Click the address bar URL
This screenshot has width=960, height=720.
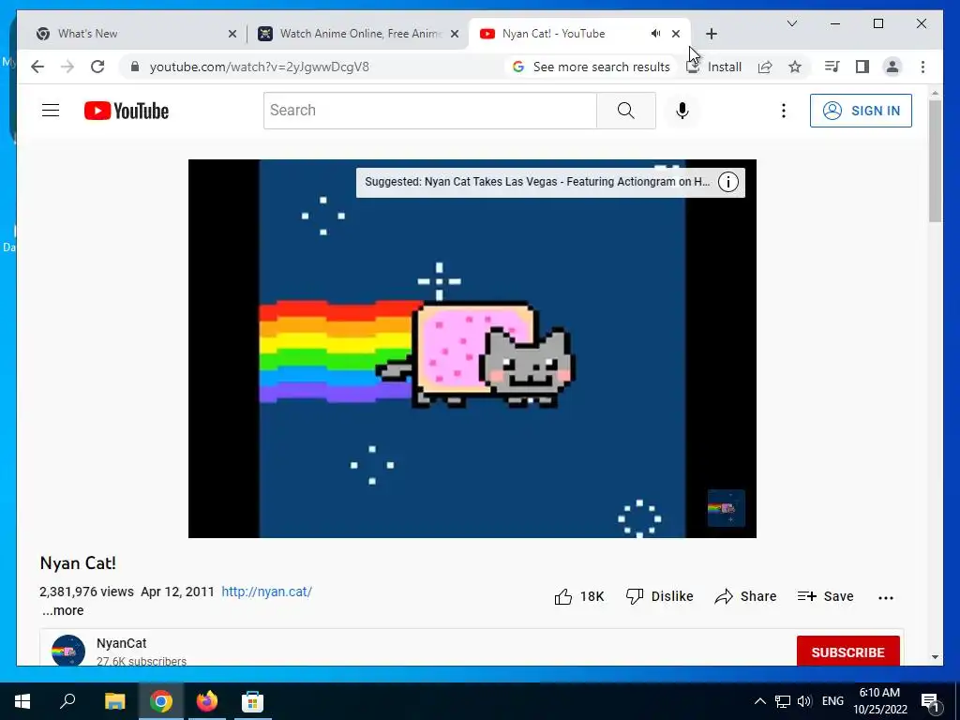[x=259, y=67]
